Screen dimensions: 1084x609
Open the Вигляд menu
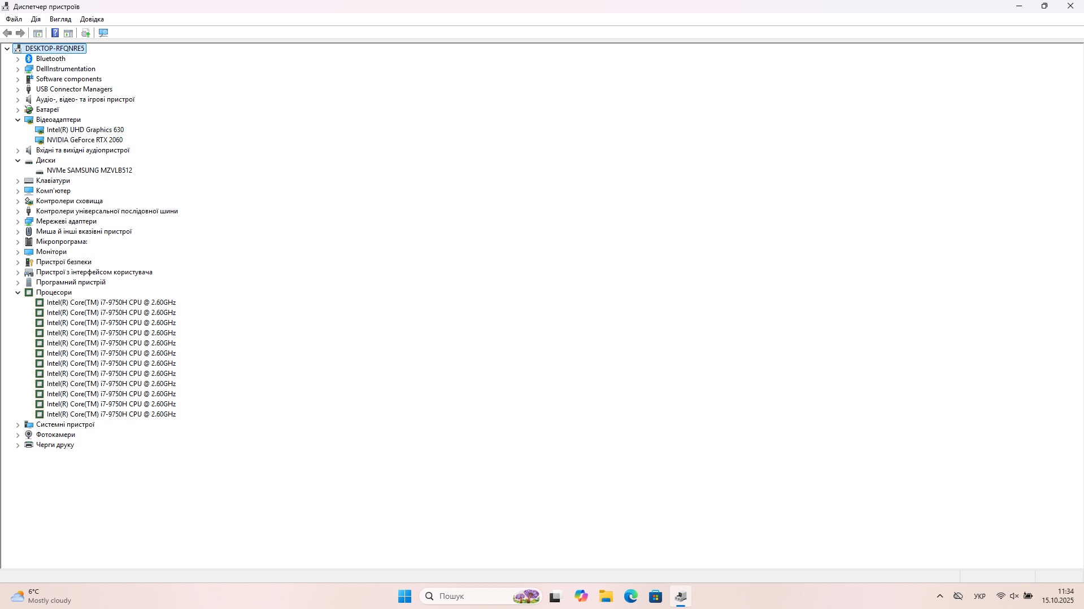[x=60, y=19]
